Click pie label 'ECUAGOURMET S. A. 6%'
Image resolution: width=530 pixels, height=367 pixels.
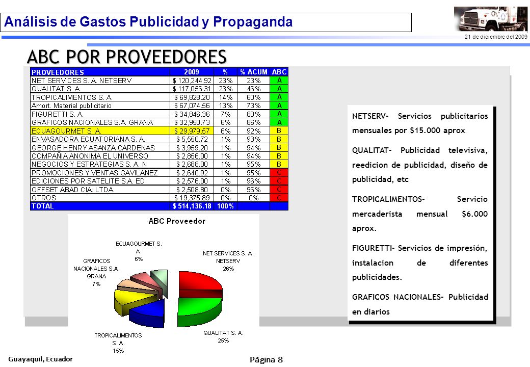pyautogui.click(x=139, y=251)
